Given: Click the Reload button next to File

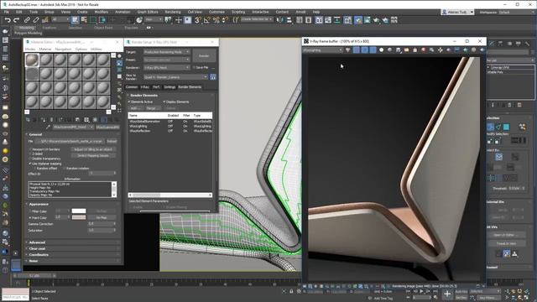Looking at the screenshot, I should coord(112,141).
